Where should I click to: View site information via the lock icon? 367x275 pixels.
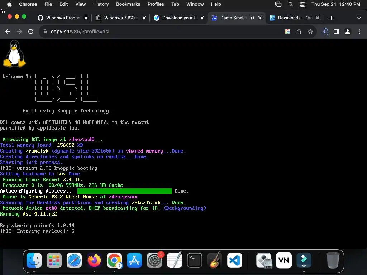tap(45, 32)
